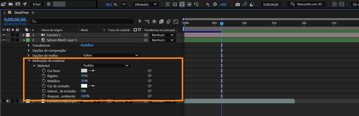This screenshot has width=359, height=116.
Task: Expand the Camera 1 layer
Action: [x=23, y=35]
